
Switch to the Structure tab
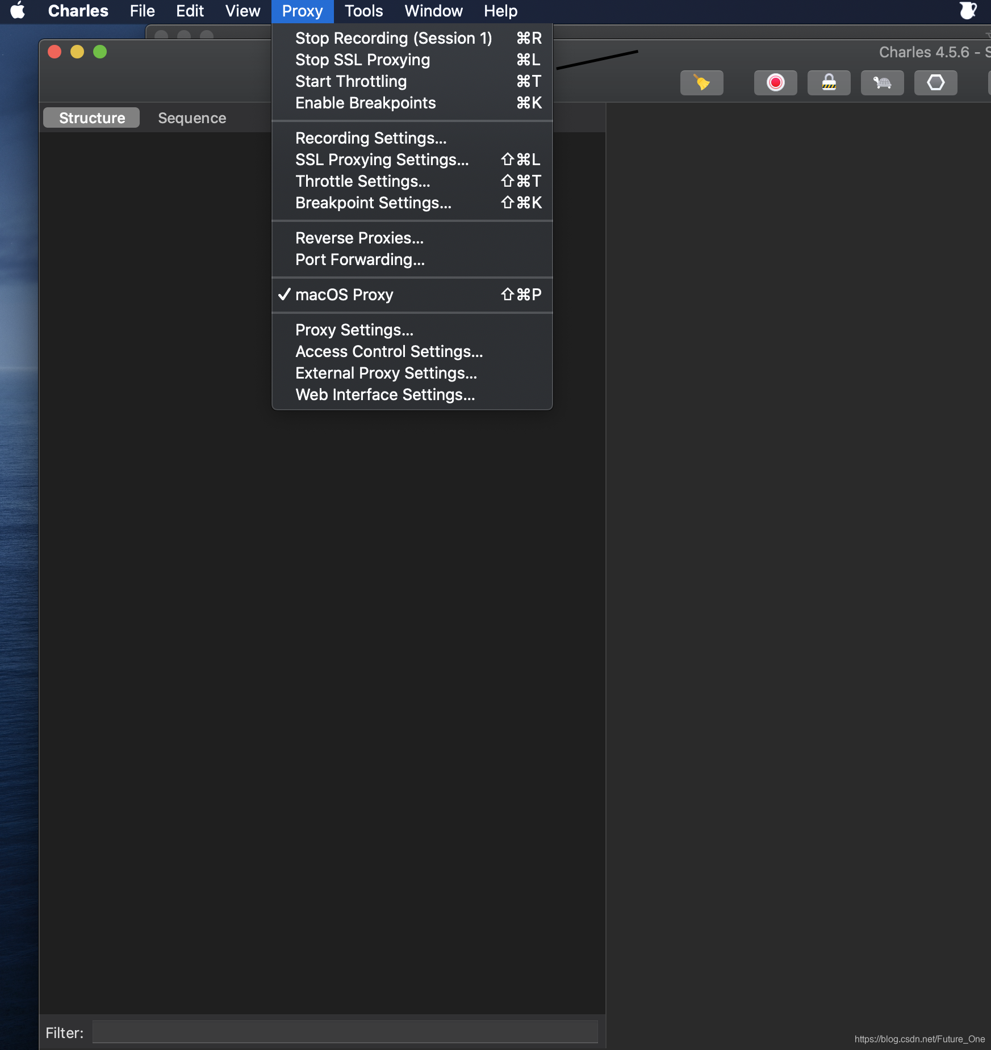pyautogui.click(x=91, y=117)
